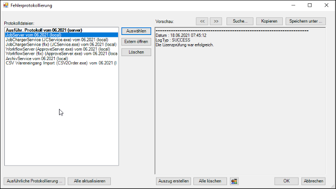Click the Datum : 18.06.2021 07:45:12 line
The image size is (336, 189).
click(181, 35)
